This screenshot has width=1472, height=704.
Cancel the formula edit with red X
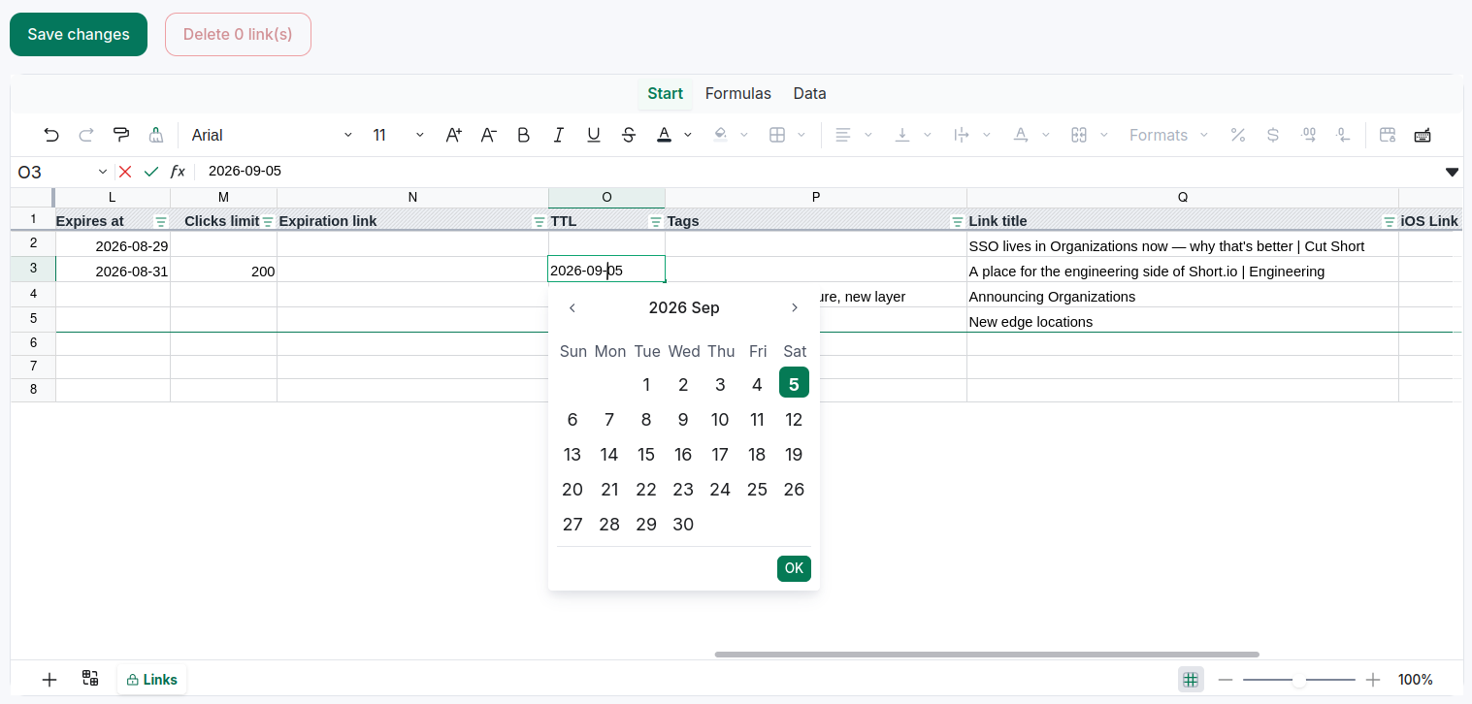coord(125,172)
